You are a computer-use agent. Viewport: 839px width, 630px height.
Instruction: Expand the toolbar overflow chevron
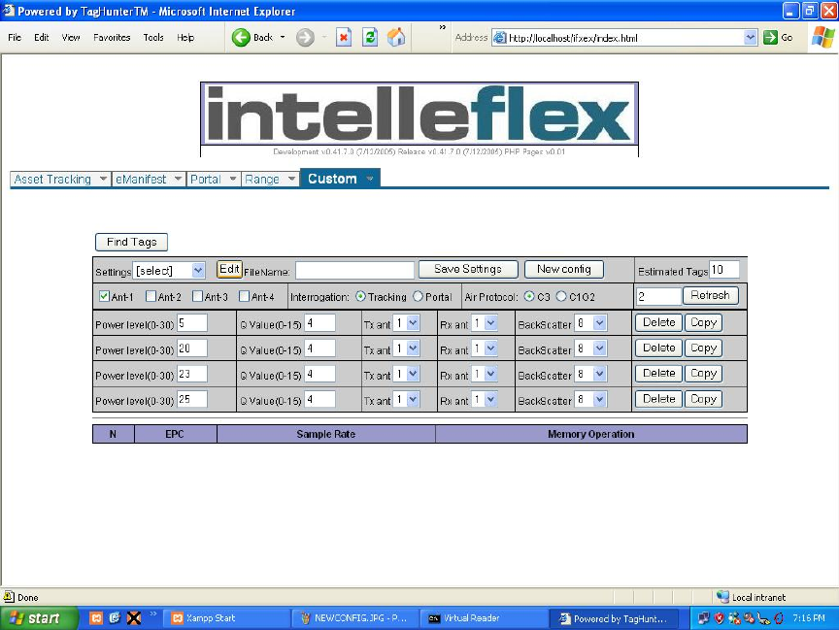(x=443, y=27)
